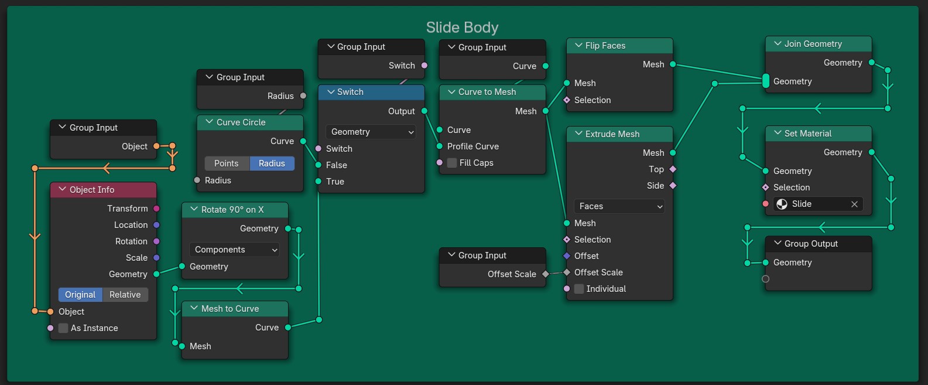Collapse the Set Material node
The width and height of the screenshot is (928, 385).
778,134
